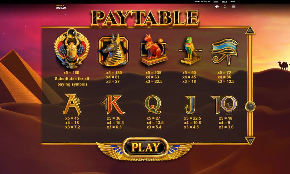Screen dimensions: 290x174
Task: Select the green falcon Horus symbol
Action: click(x=190, y=50)
